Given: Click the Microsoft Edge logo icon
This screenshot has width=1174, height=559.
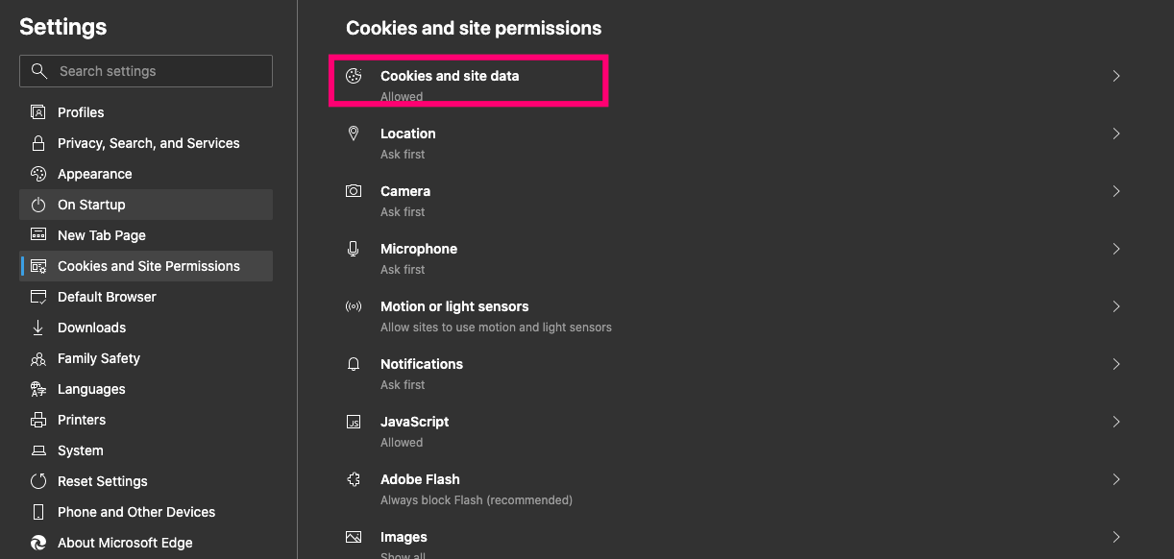Looking at the screenshot, I should click(x=38, y=543).
